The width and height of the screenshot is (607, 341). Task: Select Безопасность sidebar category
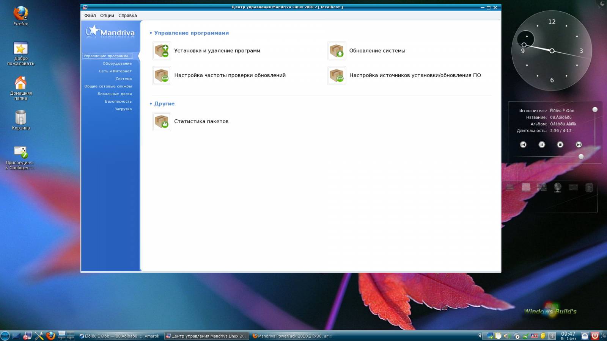pos(118,102)
